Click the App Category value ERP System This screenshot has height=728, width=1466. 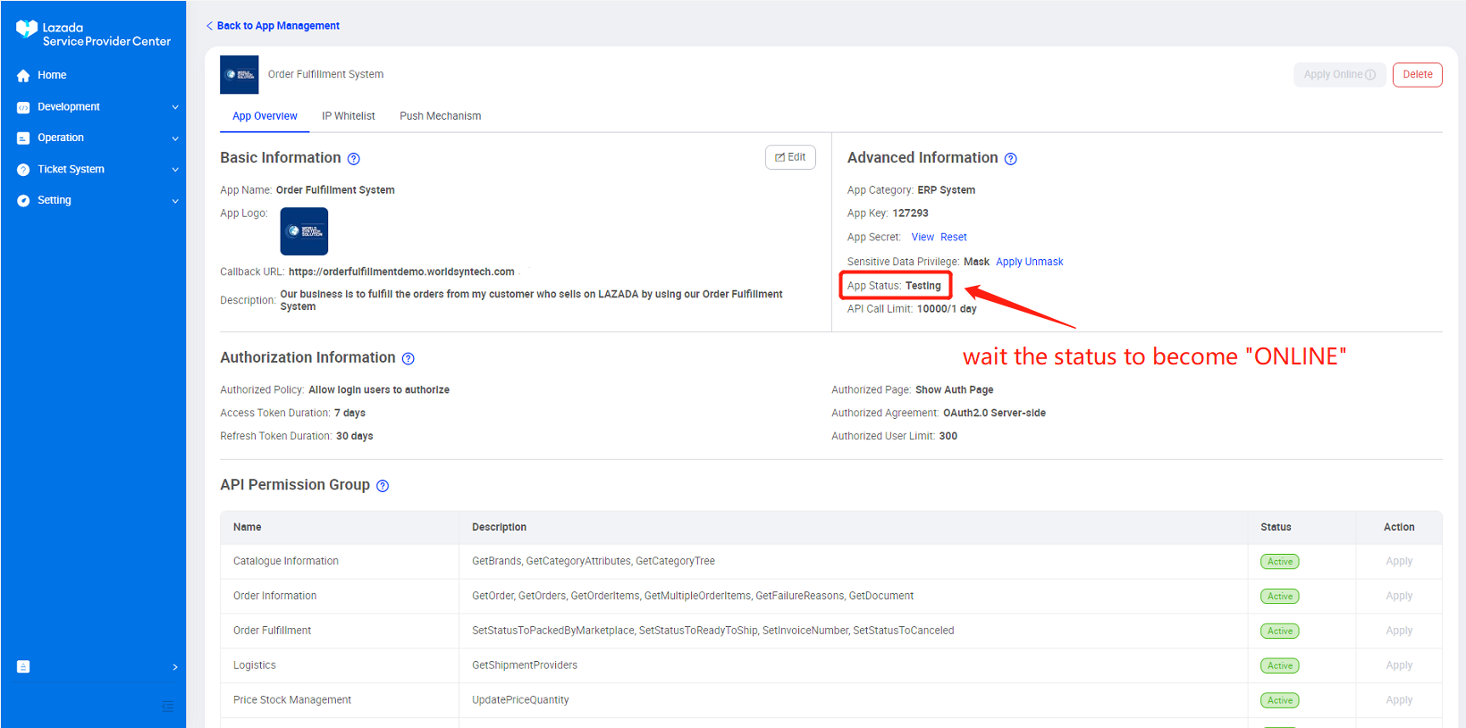[x=947, y=190]
